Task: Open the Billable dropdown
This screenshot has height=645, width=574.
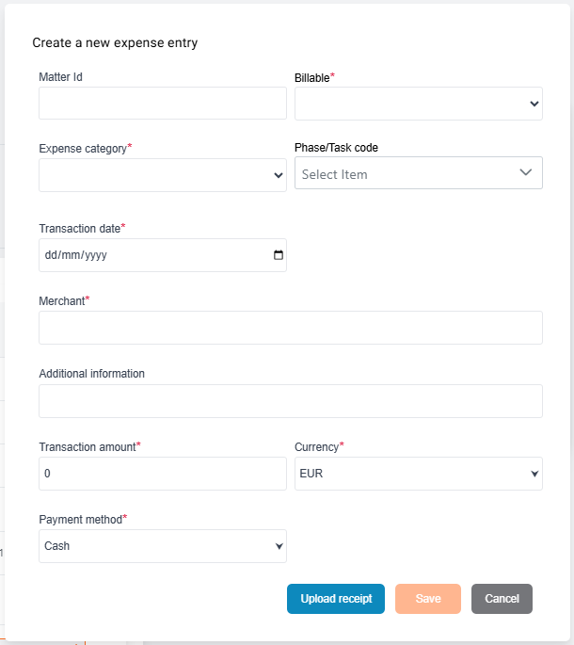Action: click(x=419, y=104)
